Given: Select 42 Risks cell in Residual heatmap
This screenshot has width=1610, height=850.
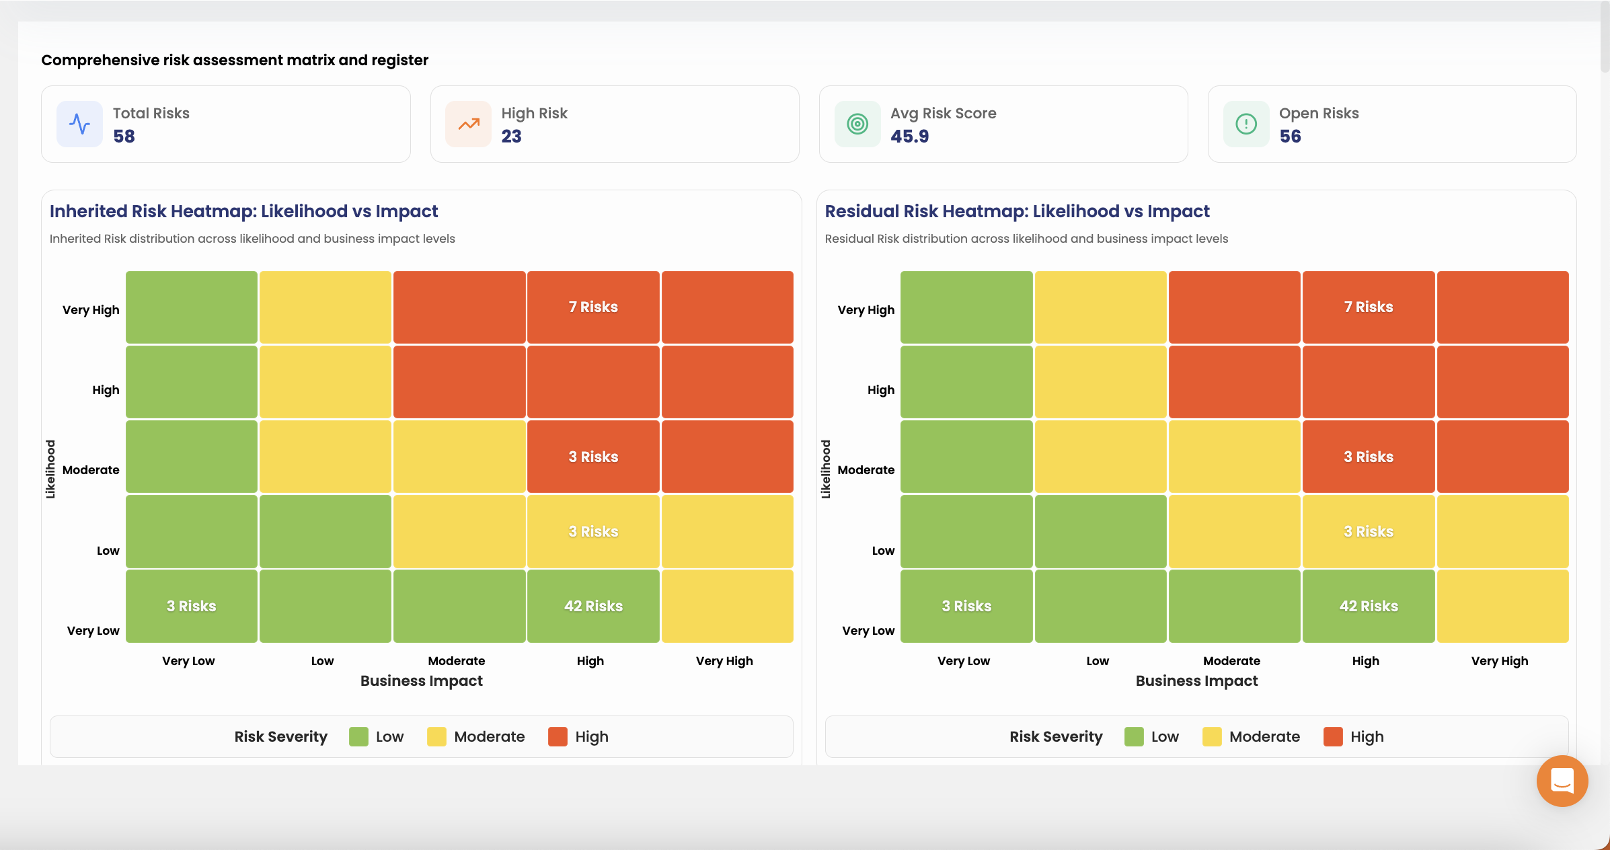Looking at the screenshot, I should [x=1369, y=606].
